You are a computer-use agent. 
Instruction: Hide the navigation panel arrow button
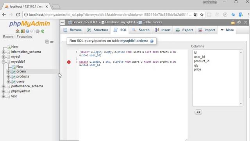tap(62, 22)
